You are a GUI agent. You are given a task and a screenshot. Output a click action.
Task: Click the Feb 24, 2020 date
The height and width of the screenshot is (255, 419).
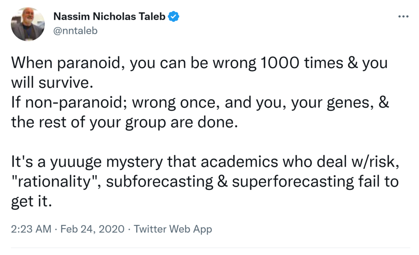(x=92, y=229)
